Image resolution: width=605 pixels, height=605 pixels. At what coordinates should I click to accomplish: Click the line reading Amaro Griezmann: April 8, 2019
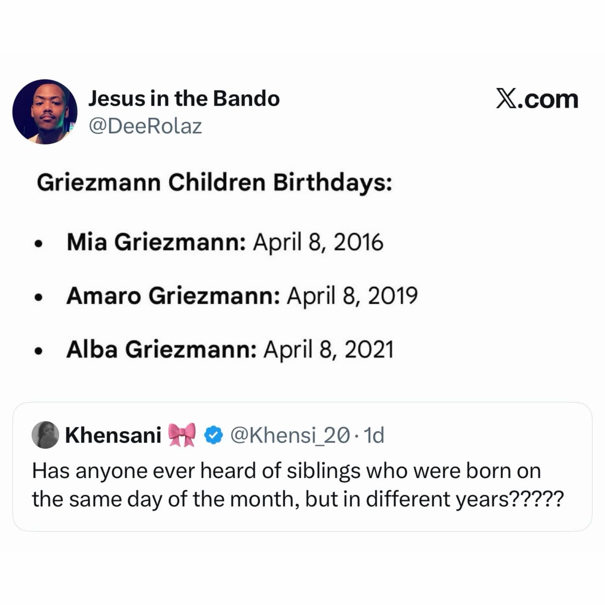tap(244, 296)
